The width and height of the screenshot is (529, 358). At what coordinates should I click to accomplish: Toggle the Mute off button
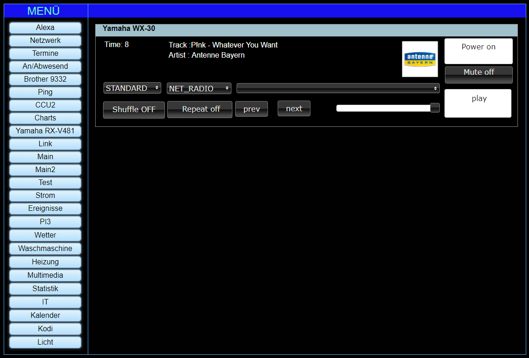coord(479,75)
